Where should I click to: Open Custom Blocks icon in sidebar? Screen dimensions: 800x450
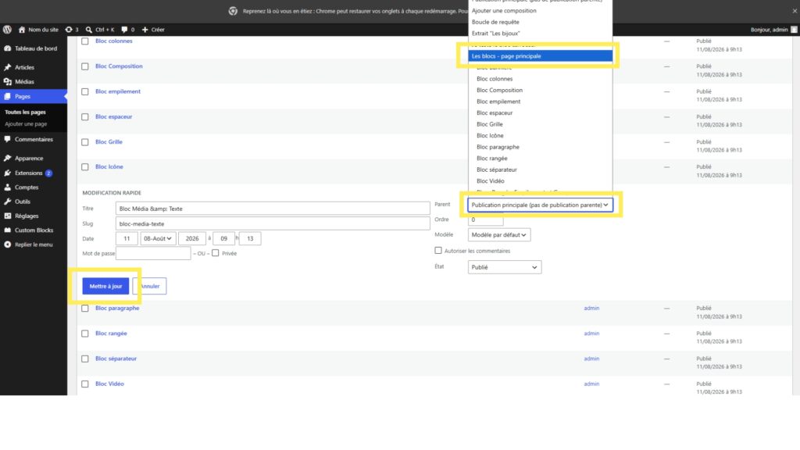pyautogui.click(x=8, y=230)
